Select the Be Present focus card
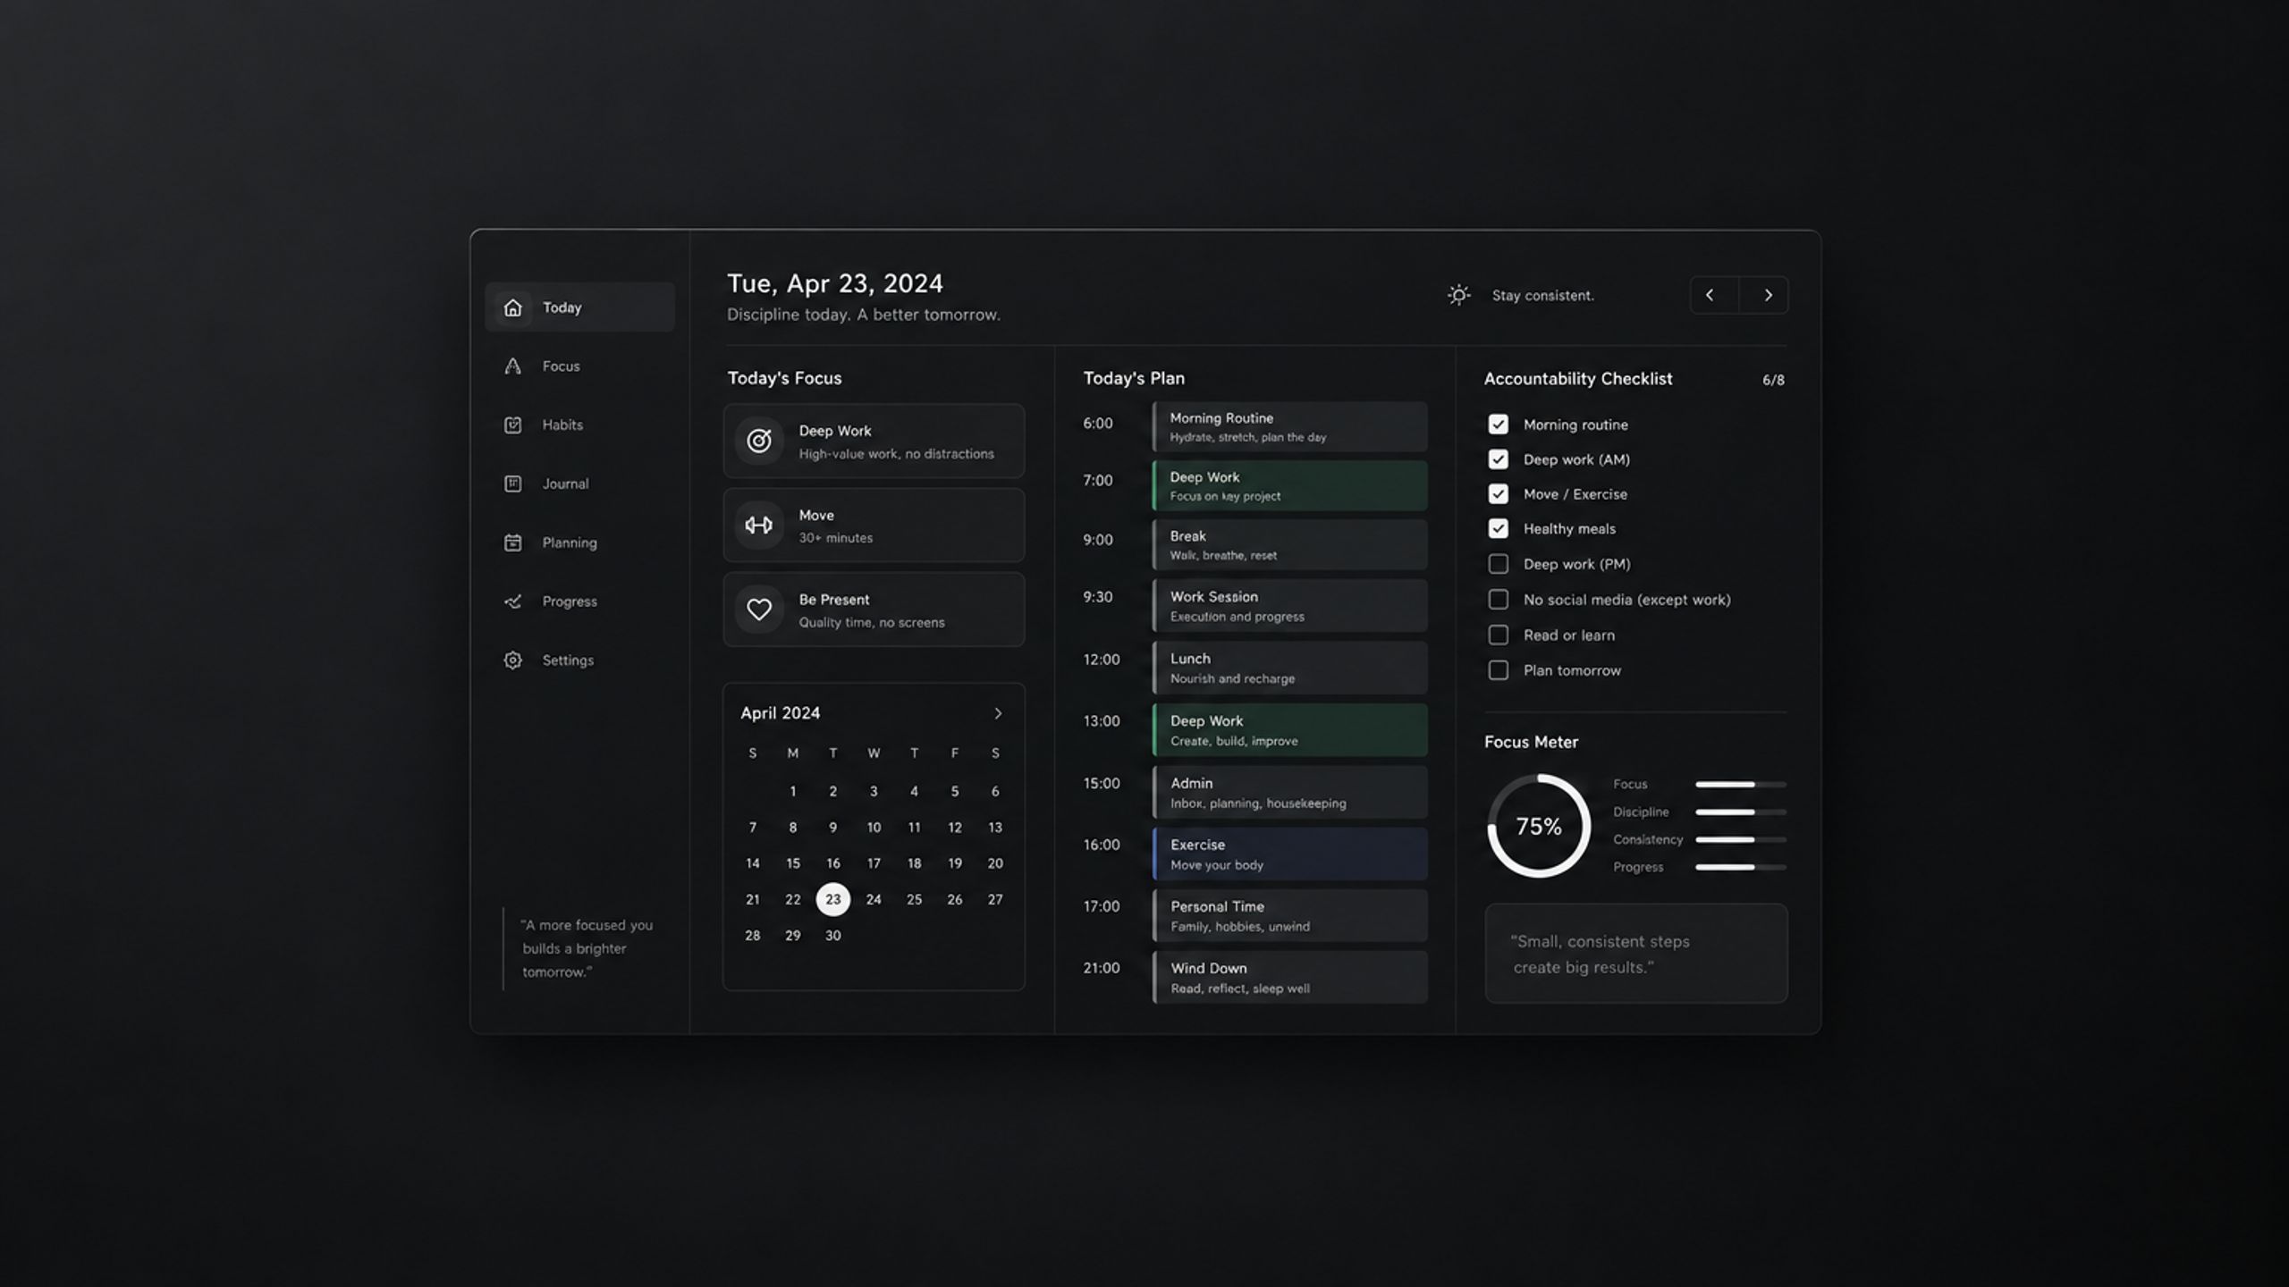This screenshot has height=1287, width=2289. click(874, 610)
